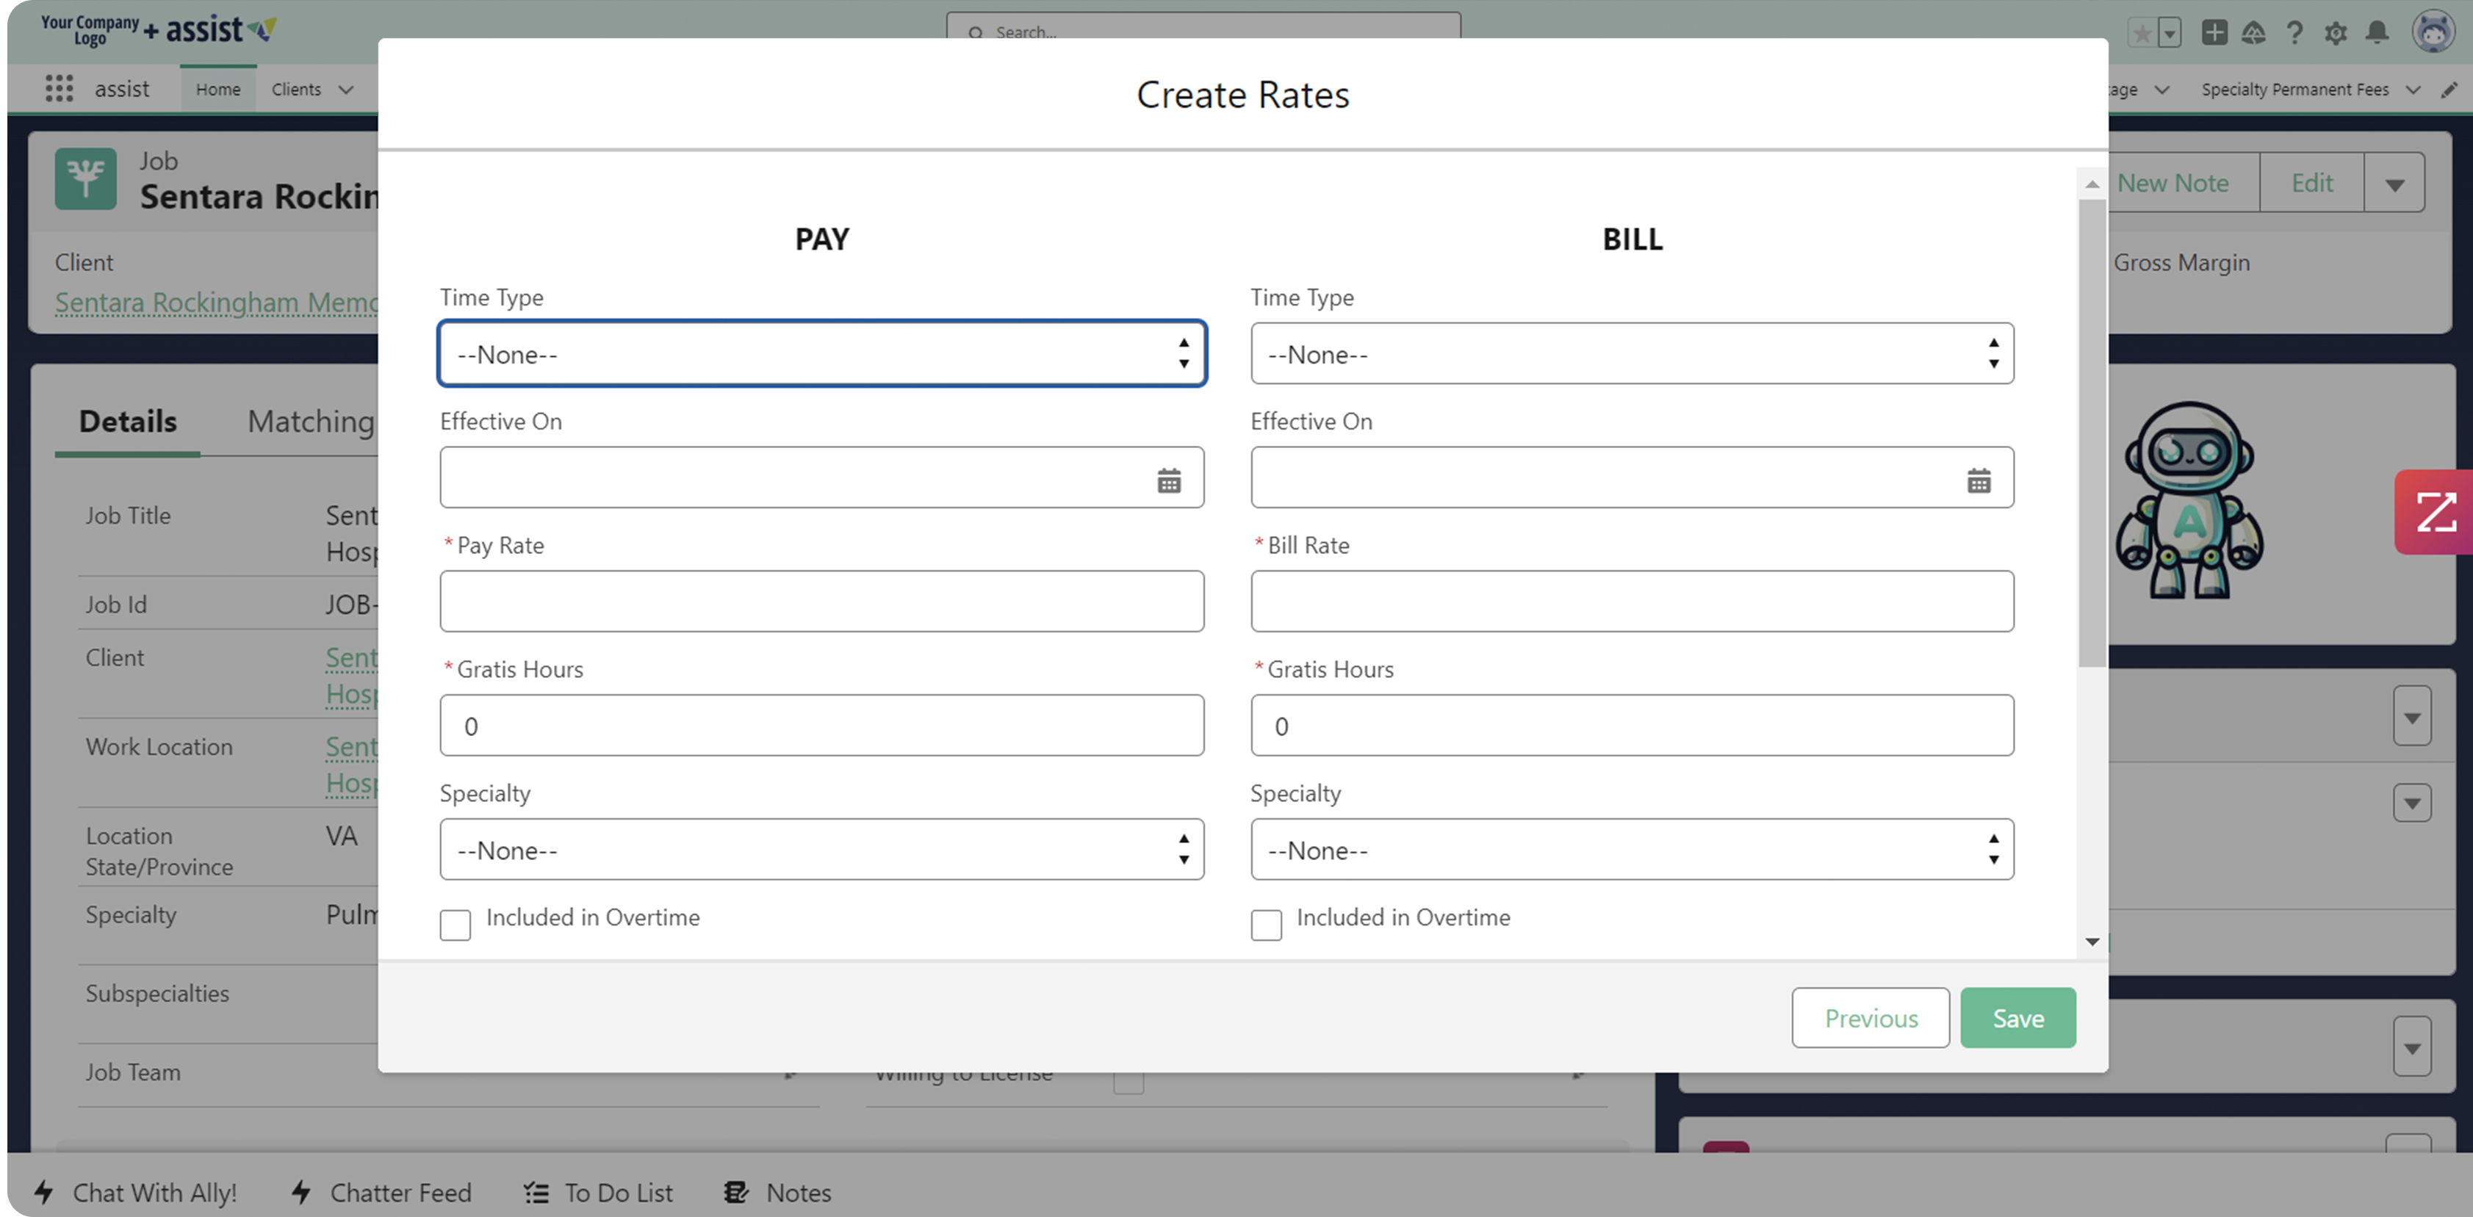Click the modal scrollbar up arrow
This screenshot has width=2473, height=1217.
(x=2092, y=184)
